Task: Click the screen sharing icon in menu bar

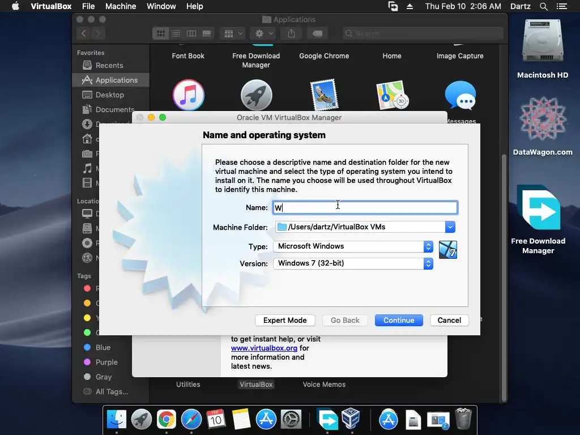Action: [x=393, y=6]
